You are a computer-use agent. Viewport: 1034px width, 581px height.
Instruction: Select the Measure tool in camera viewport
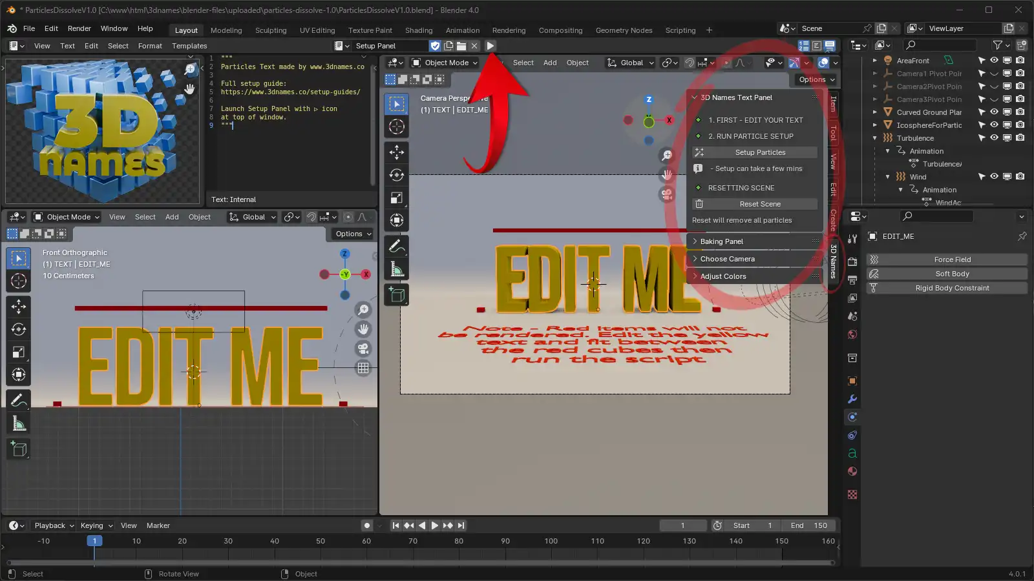coord(397,270)
